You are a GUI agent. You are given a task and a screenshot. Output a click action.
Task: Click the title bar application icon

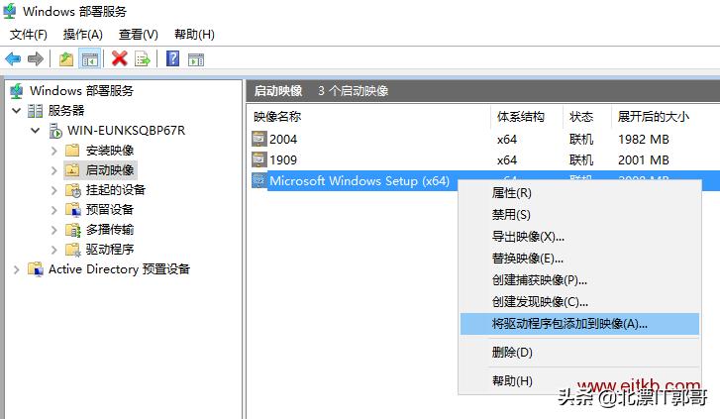tap(10, 12)
